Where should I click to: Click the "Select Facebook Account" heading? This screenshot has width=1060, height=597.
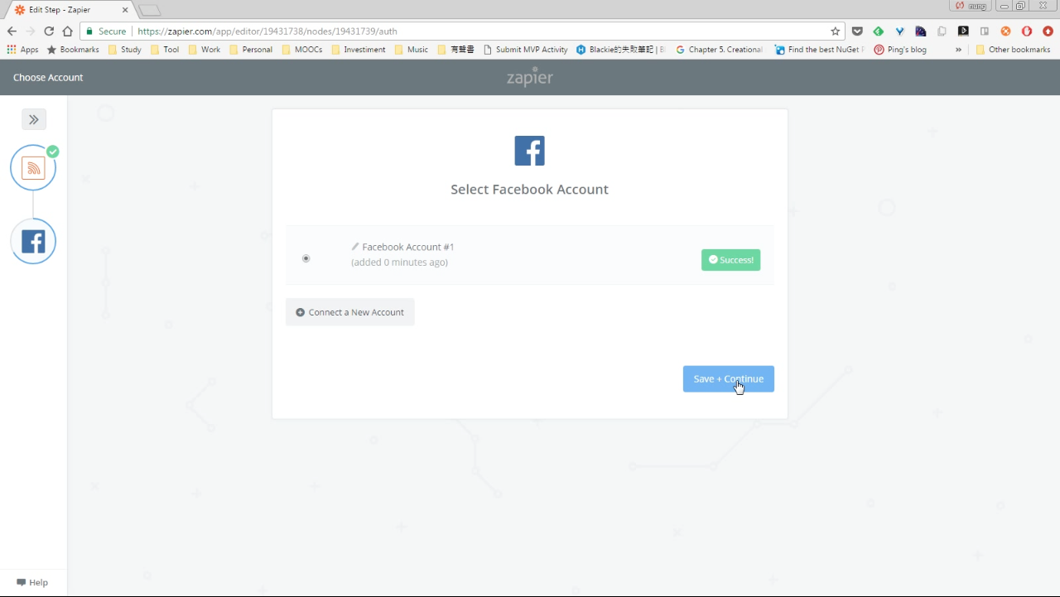point(530,190)
